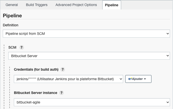Show help for Credentials (for build auth)
The image size is (173, 109).
coord(63,69)
